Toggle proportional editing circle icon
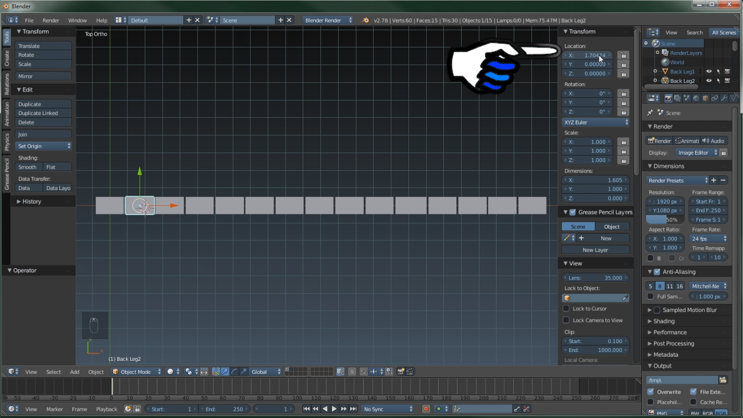Image resolution: width=743 pixels, height=418 pixels. click(x=352, y=372)
